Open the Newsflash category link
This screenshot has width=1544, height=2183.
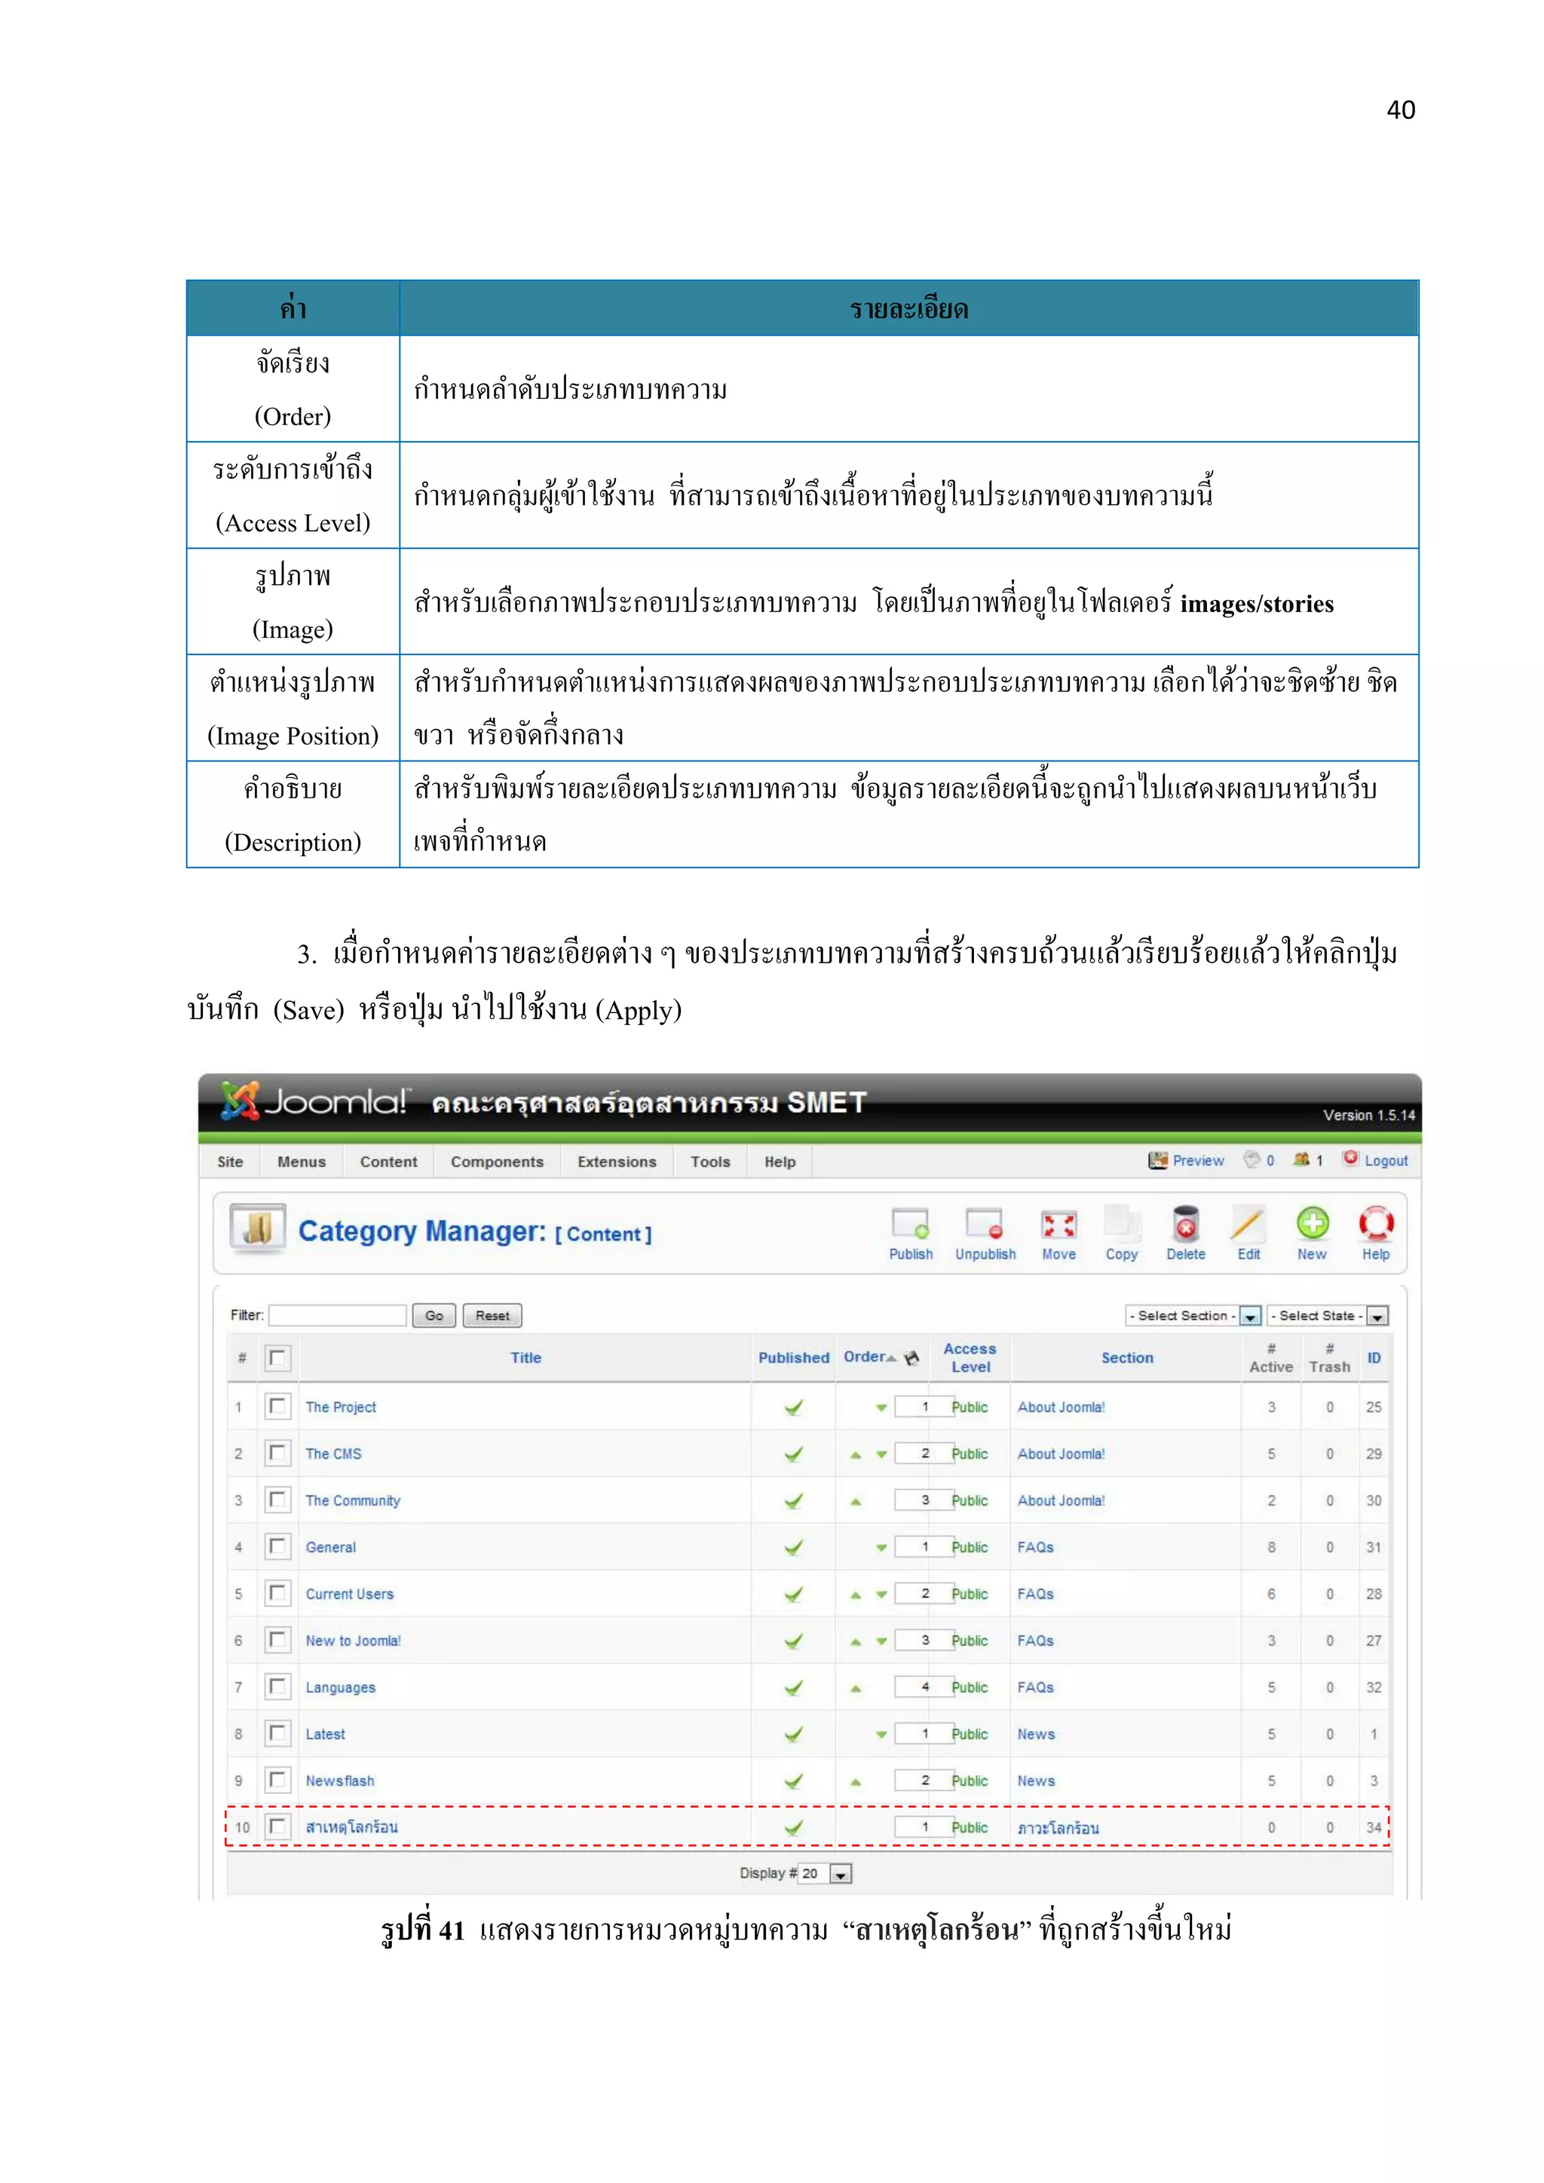tap(339, 1780)
